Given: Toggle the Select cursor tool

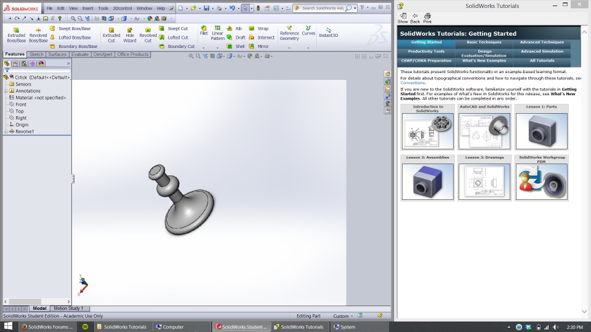Looking at the screenshot, I should pos(246,8).
